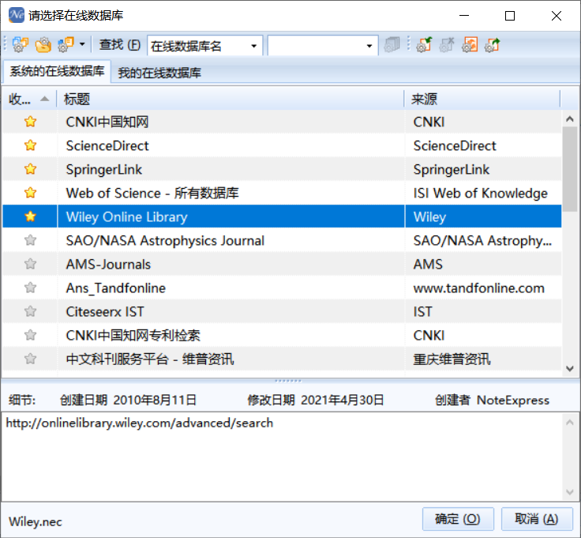
Task: Select Web of Science - 所有数据库 row
Action: (x=282, y=193)
